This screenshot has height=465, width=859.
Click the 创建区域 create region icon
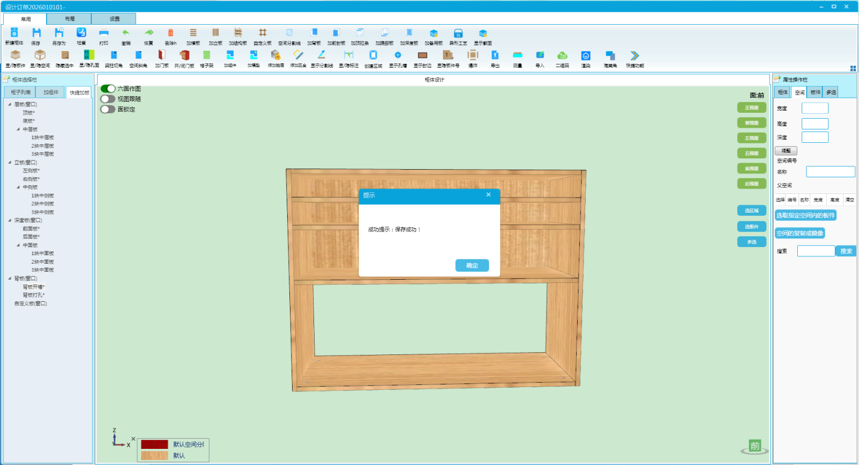(373, 55)
